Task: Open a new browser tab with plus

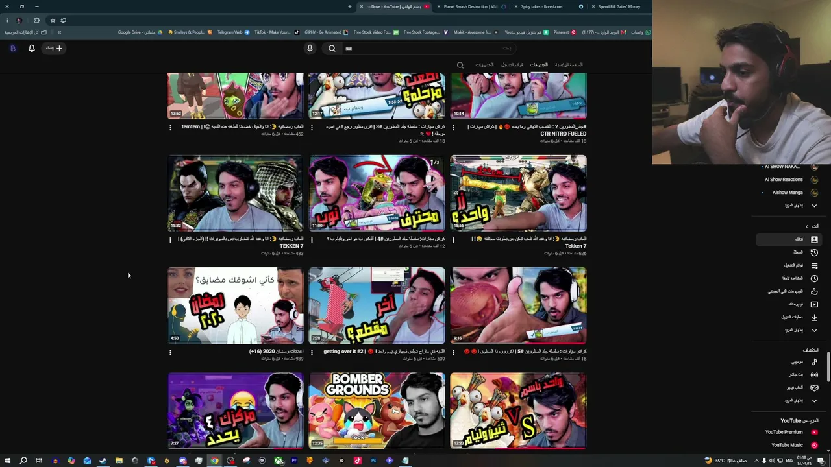Action: 349,6
